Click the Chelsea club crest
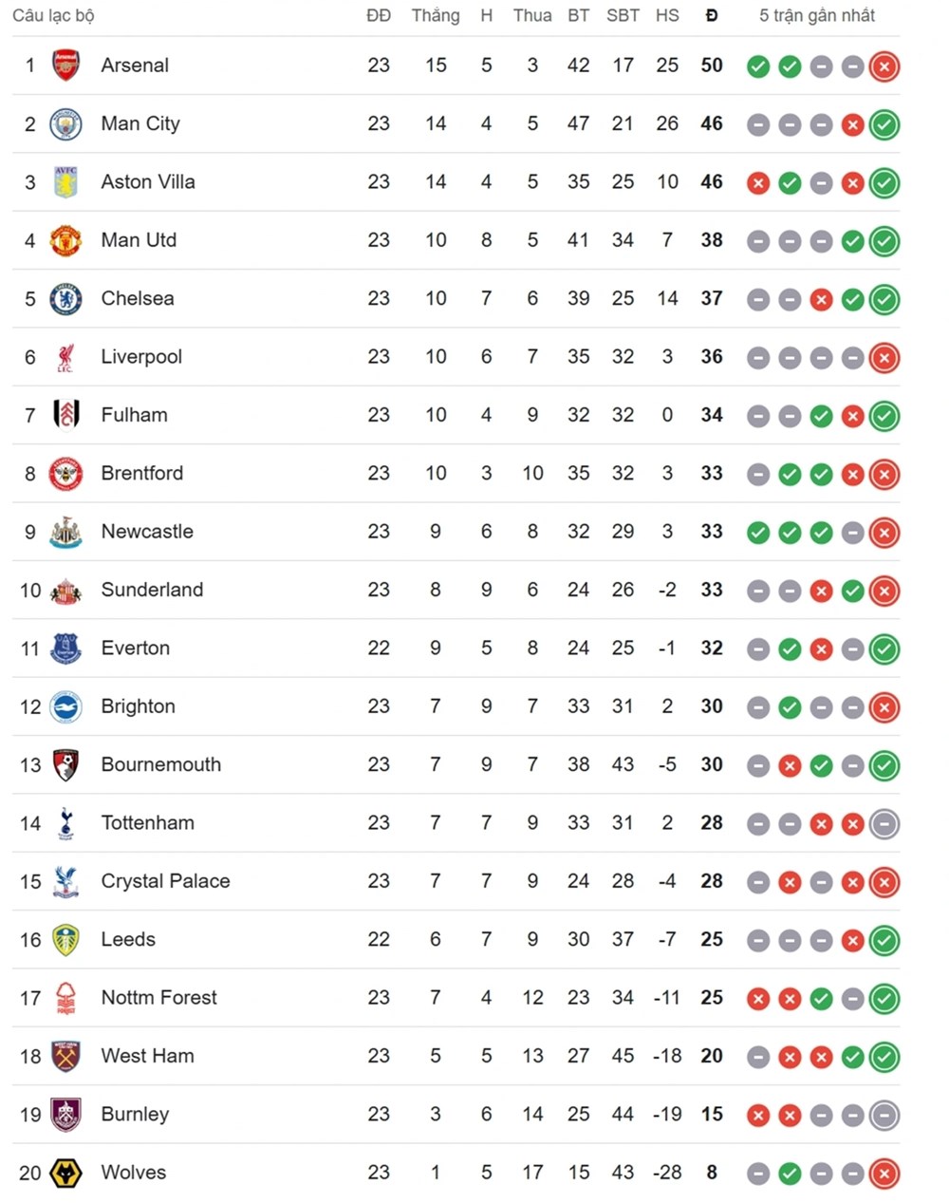949x1203 pixels. [x=65, y=299]
